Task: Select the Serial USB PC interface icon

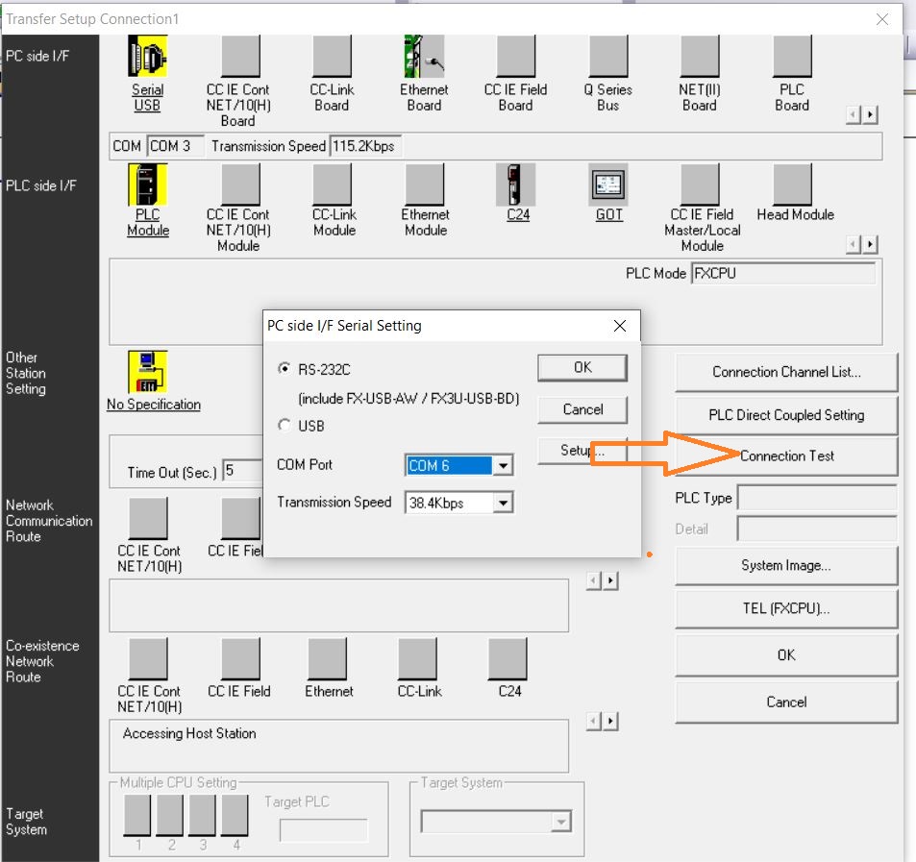Action: tap(147, 58)
